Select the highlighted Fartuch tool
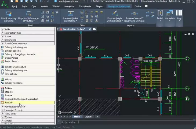 pos(28,102)
